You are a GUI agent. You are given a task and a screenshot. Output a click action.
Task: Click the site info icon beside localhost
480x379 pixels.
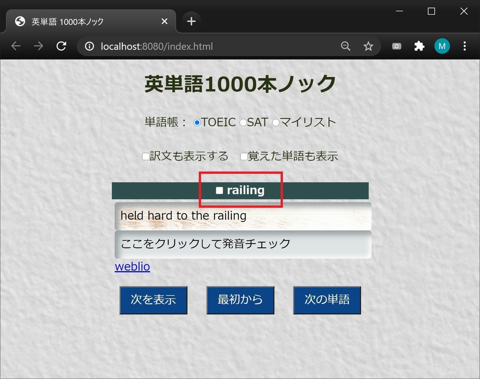pos(89,46)
